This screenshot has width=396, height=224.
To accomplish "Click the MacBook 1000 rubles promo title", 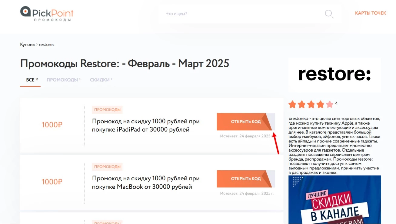I will pyautogui.click(x=146, y=182).
